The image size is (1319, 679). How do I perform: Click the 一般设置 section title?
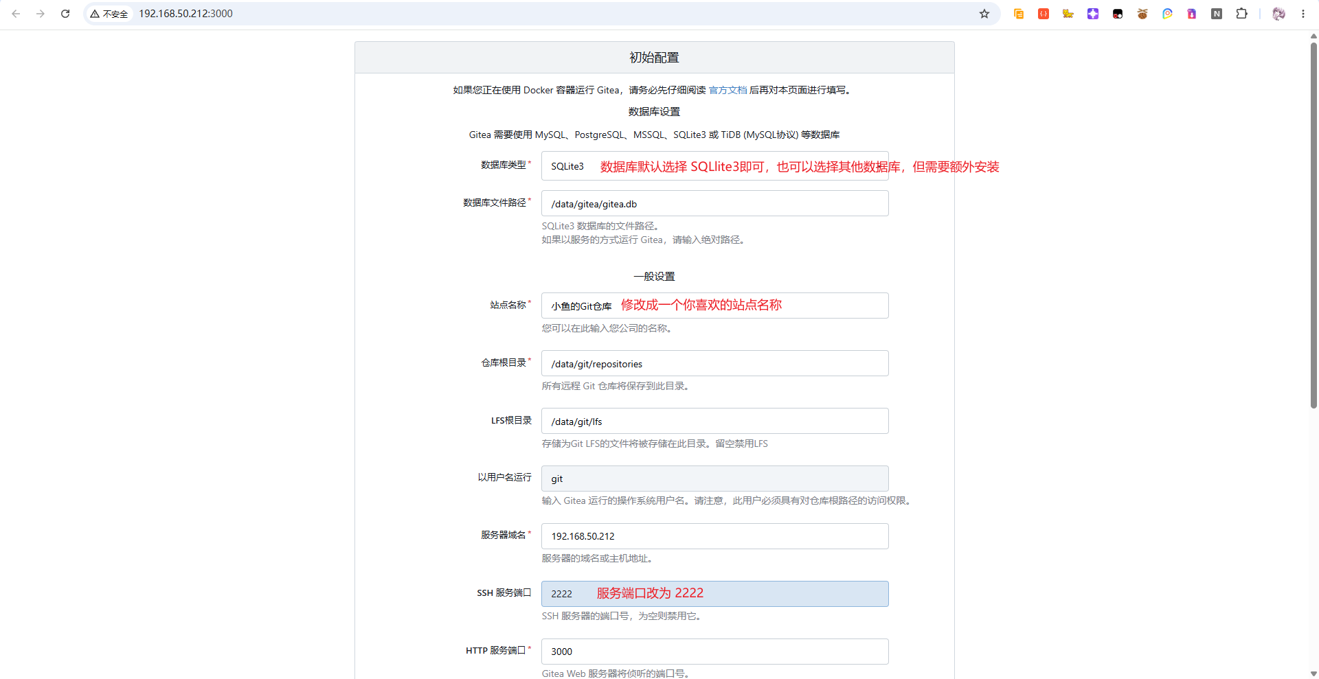pyautogui.click(x=654, y=277)
